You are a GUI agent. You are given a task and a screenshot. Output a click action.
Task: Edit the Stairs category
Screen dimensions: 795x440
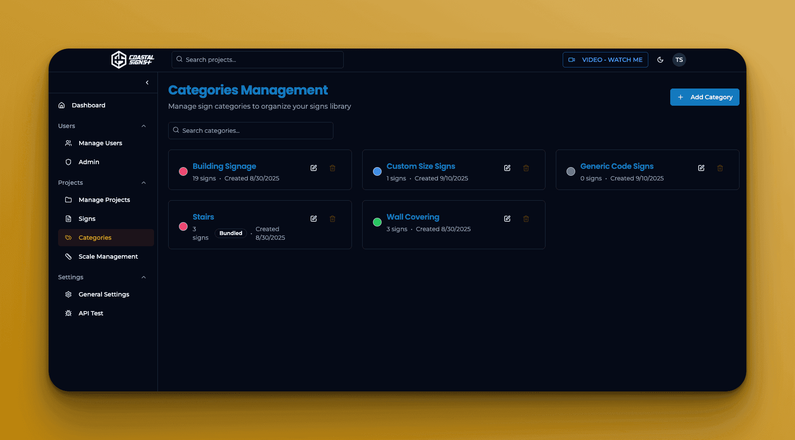[x=314, y=219]
